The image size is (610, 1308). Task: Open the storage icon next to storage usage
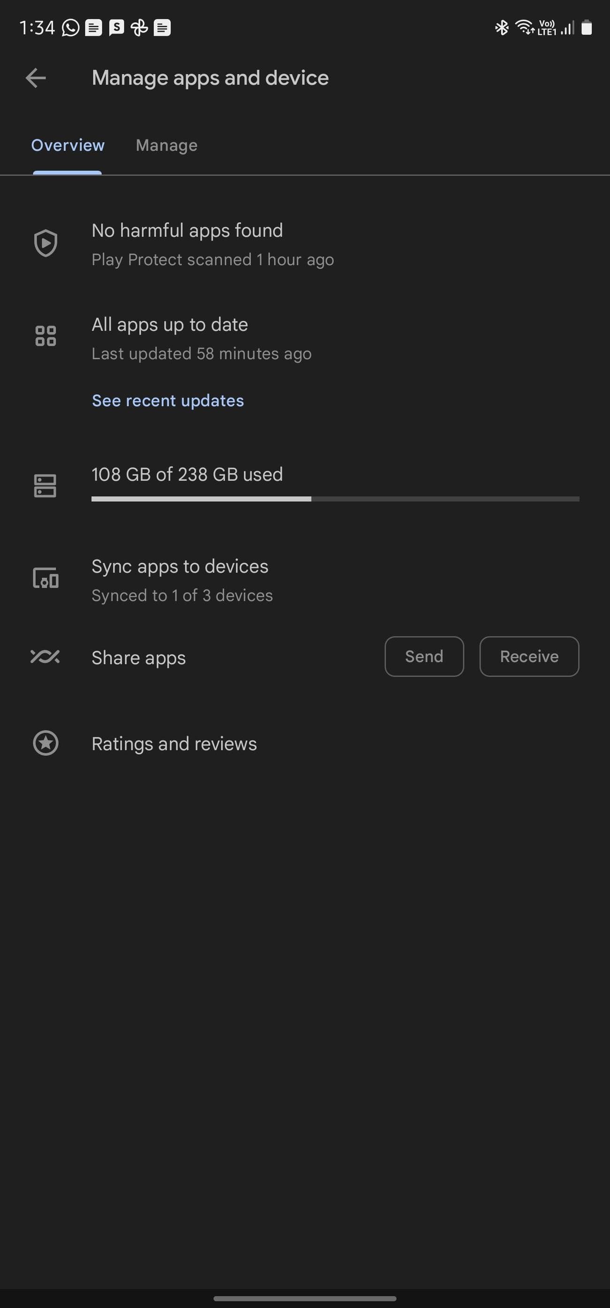(x=46, y=485)
